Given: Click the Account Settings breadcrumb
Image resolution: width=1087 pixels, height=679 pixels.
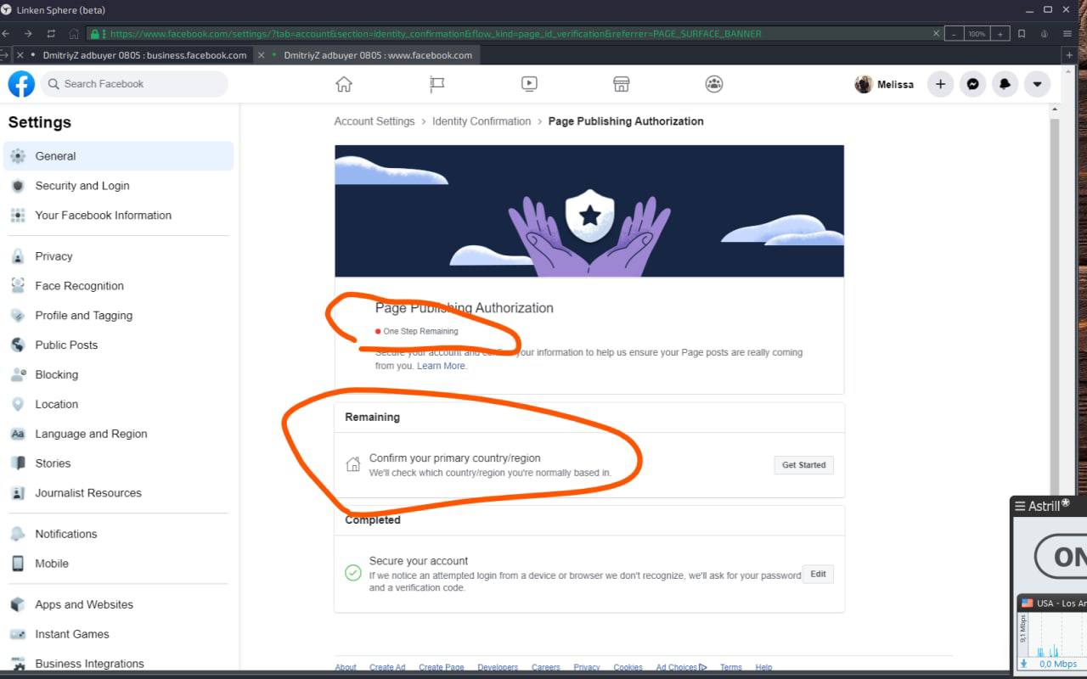Looking at the screenshot, I should coord(375,121).
